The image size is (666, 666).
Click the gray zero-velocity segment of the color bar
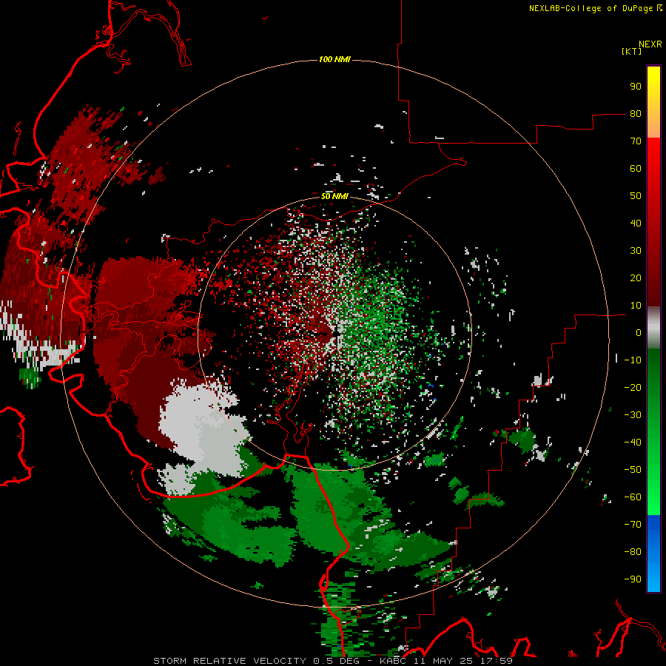[653, 328]
